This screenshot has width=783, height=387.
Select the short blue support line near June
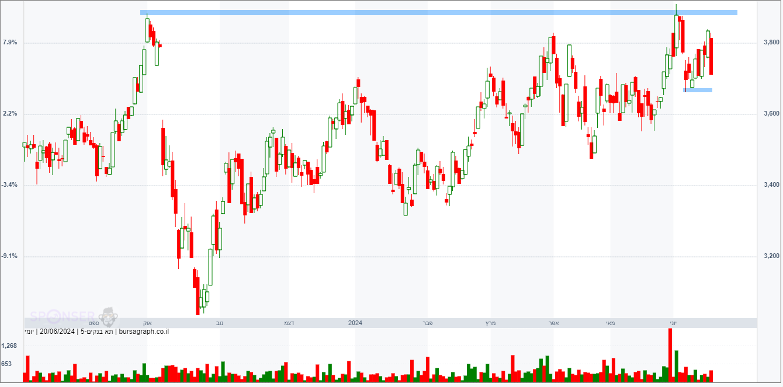(x=698, y=90)
